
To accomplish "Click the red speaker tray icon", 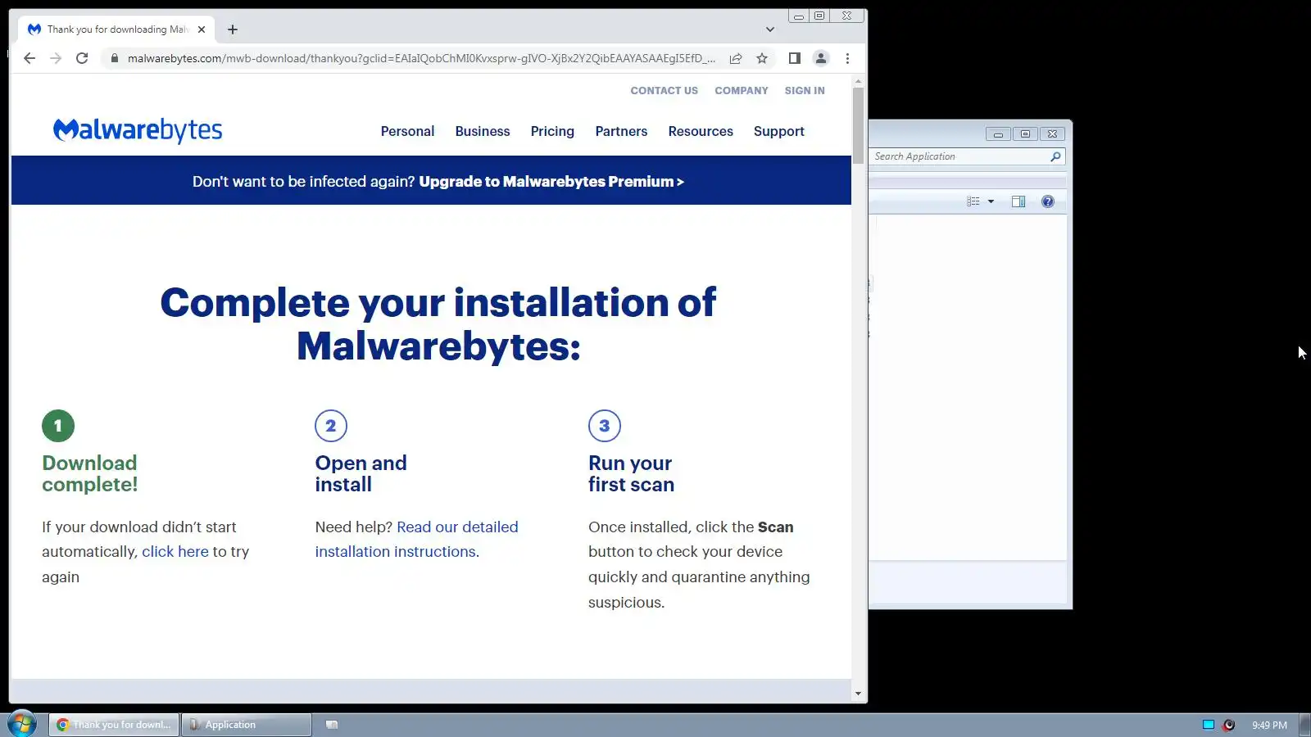I will (1229, 725).
